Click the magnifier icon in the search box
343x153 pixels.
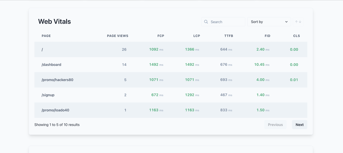click(206, 22)
